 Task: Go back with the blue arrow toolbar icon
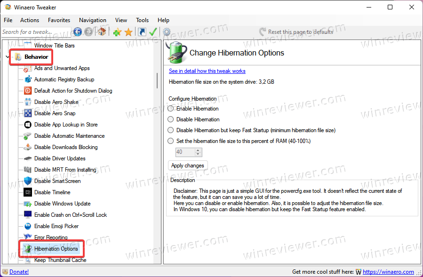pyautogui.click(x=78, y=32)
